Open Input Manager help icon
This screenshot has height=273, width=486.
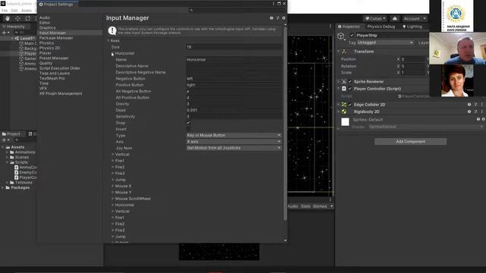(x=272, y=18)
